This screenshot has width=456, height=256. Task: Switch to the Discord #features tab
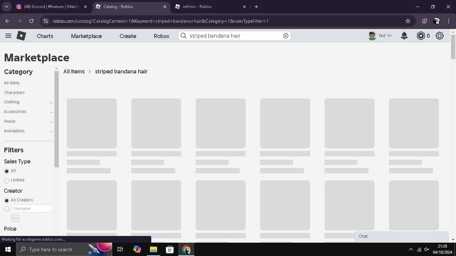51,7
